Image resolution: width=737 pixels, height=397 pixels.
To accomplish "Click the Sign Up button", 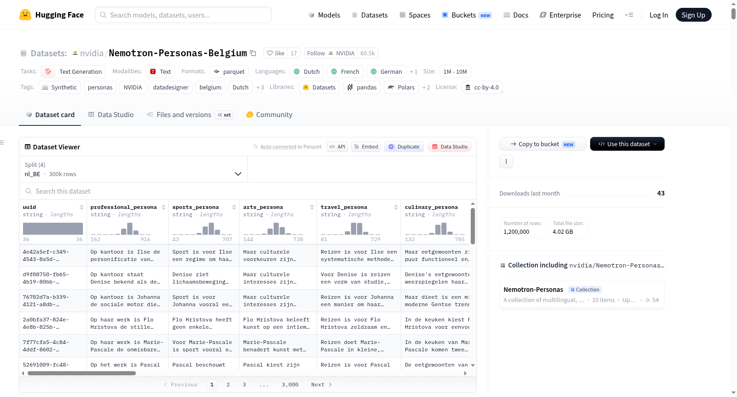I will [693, 15].
